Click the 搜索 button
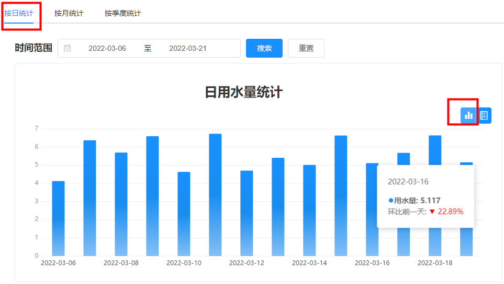Screen dimensions: 504x284 [264, 48]
